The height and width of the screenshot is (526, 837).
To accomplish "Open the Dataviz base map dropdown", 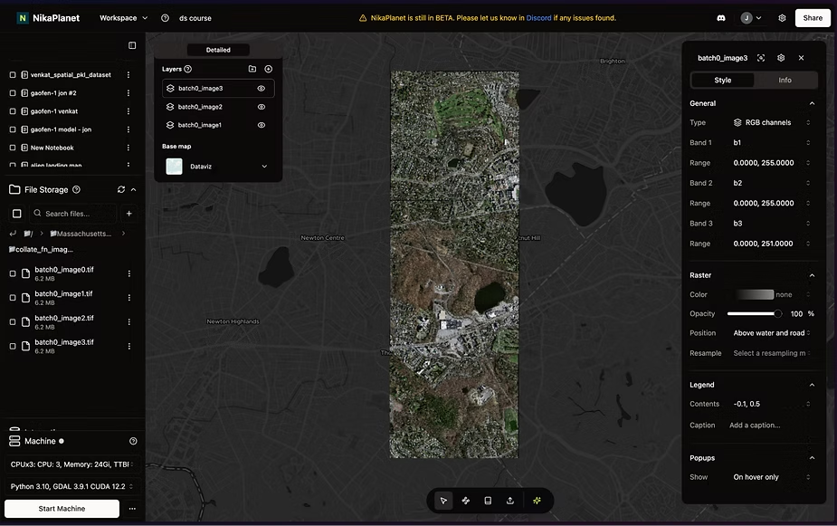I will [218, 167].
